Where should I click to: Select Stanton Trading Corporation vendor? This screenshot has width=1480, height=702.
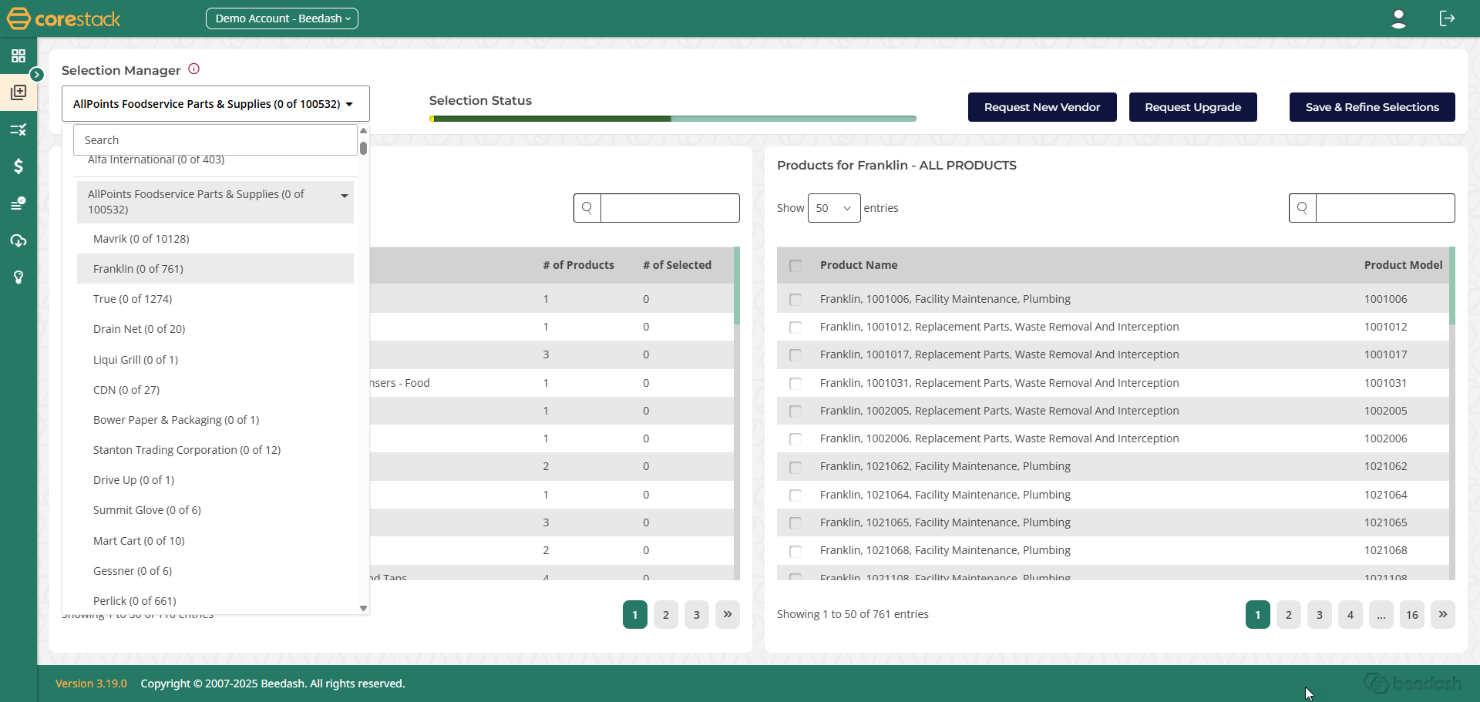(x=215, y=450)
